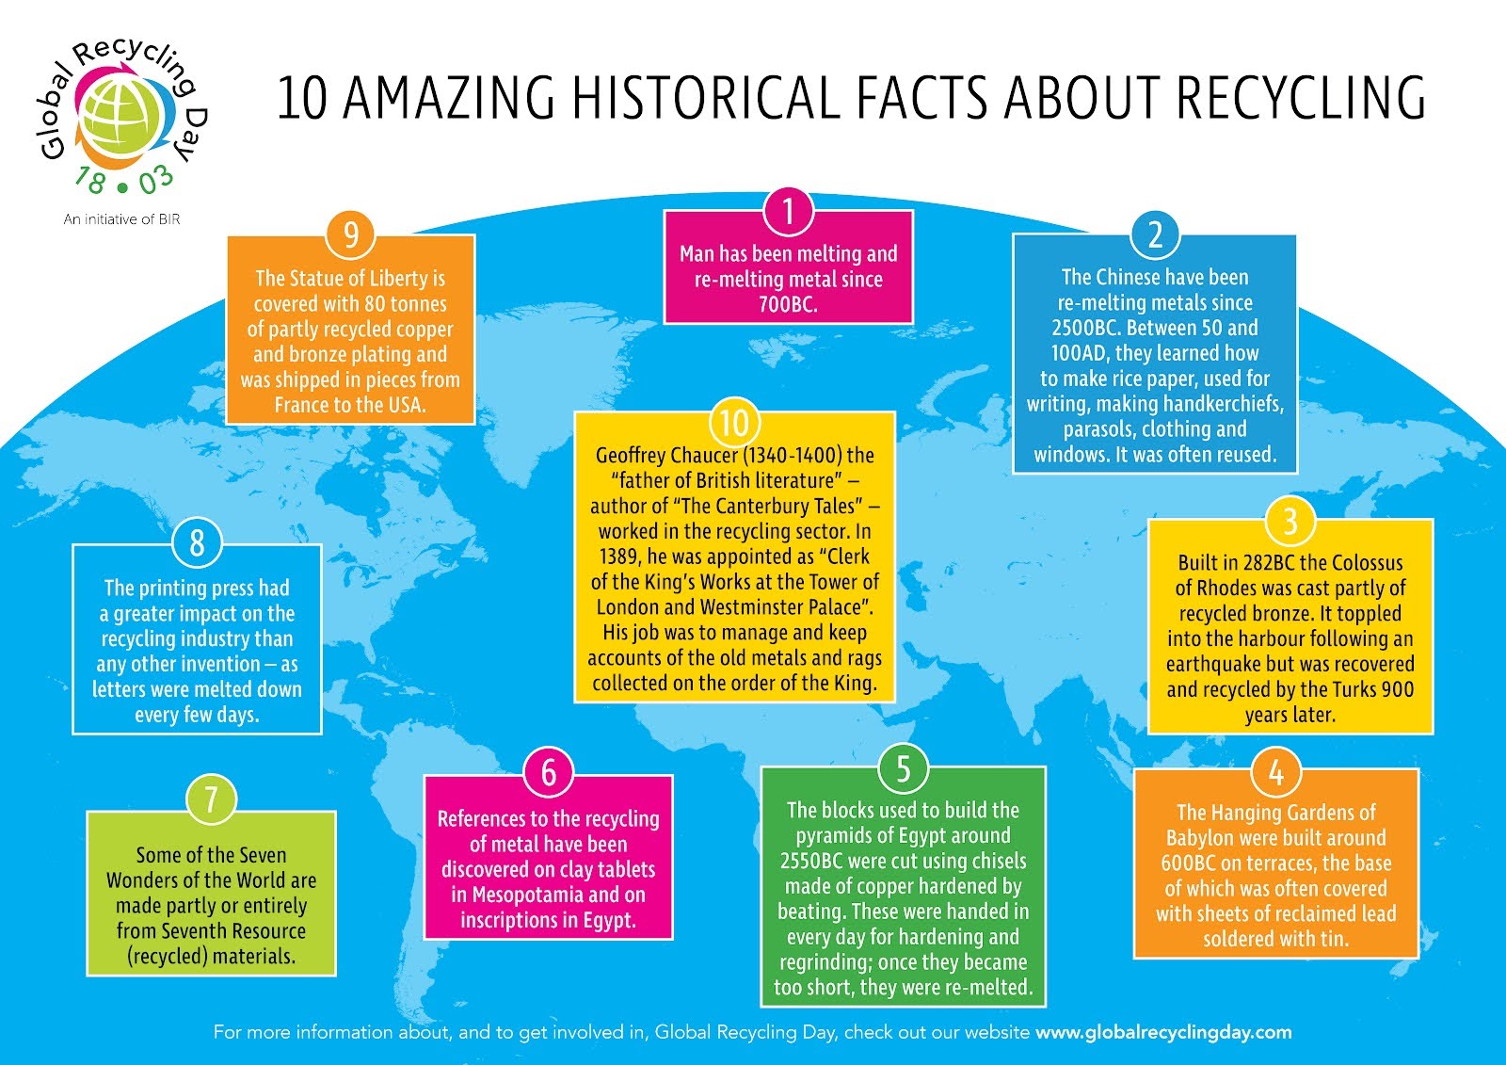Click the blue number 2 circle
Viewport: 1506px width, 1065px height.
coord(1155,234)
